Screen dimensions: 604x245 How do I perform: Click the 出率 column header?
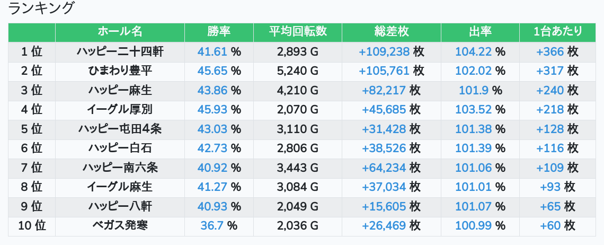click(x=480, y=32)
